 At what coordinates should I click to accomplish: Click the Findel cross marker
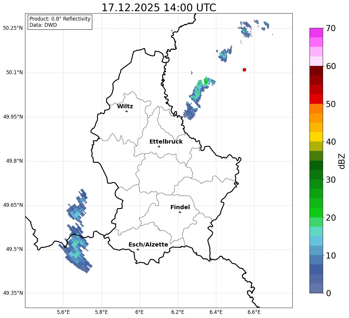180,212
